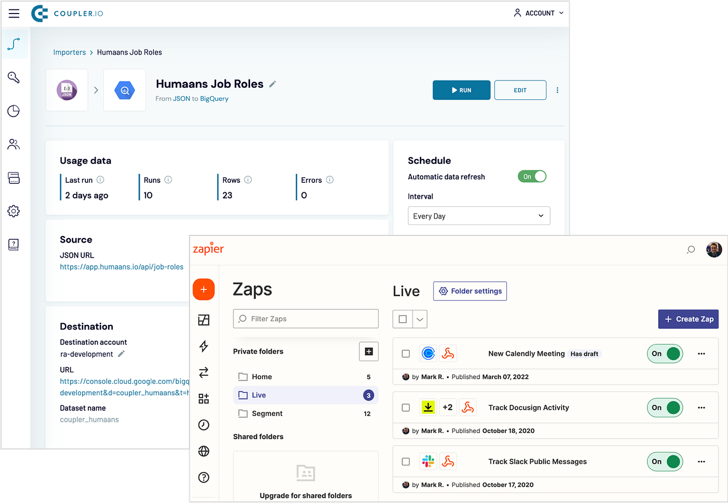This screenshot has width=728, height=503.
Task: Turn off Track Docusign Activity zap
Action: click(x=665, y=408)
